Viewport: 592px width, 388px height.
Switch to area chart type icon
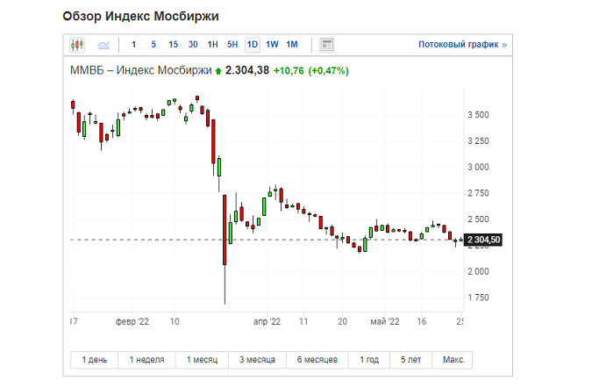point(103,45)
